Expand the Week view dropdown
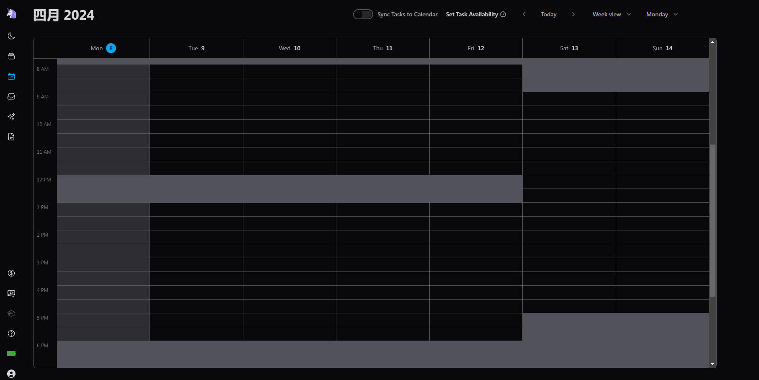759x380 pixels. coord(611,14)
